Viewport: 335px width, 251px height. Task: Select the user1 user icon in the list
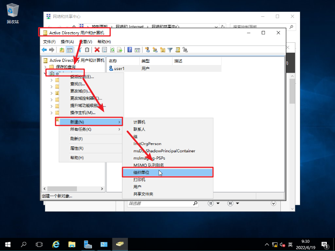pyautogui.click(x=111, y=68)
